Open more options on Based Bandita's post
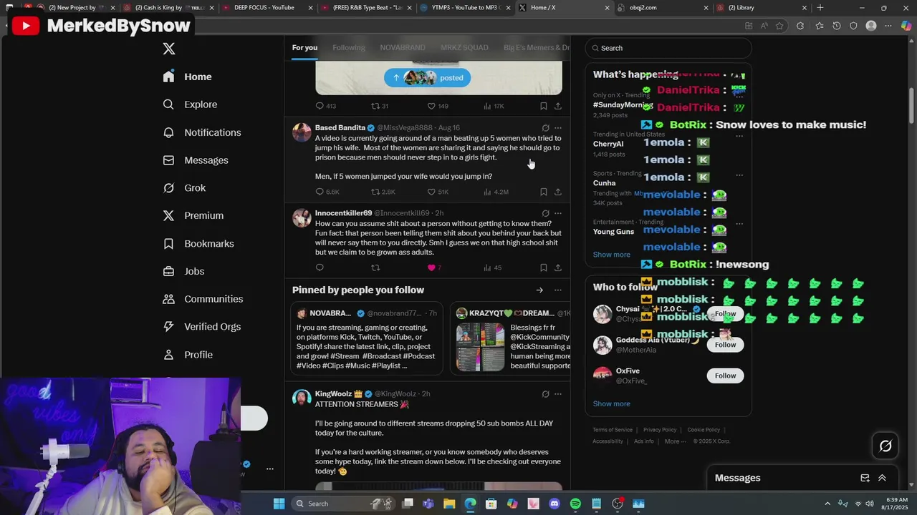 (x=558, y=128)
